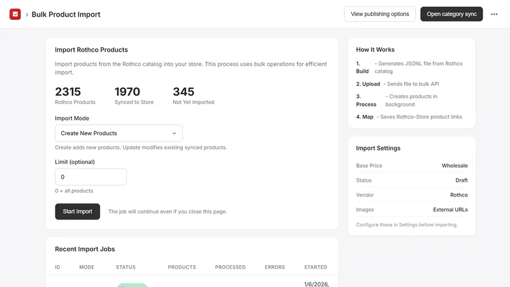Click the ID column header
The width and height of the screenshot is (510, 287).
click(57, 267)
